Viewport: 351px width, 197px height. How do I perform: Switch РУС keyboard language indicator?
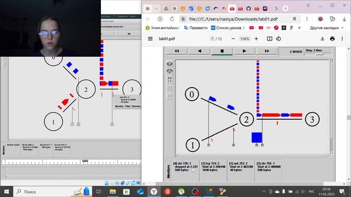312,192
